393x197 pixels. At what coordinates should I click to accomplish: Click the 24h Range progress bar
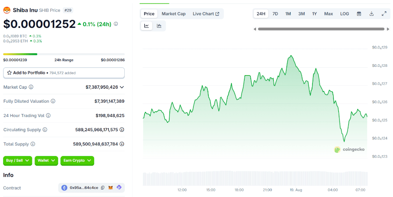click(x=64, y=54)
